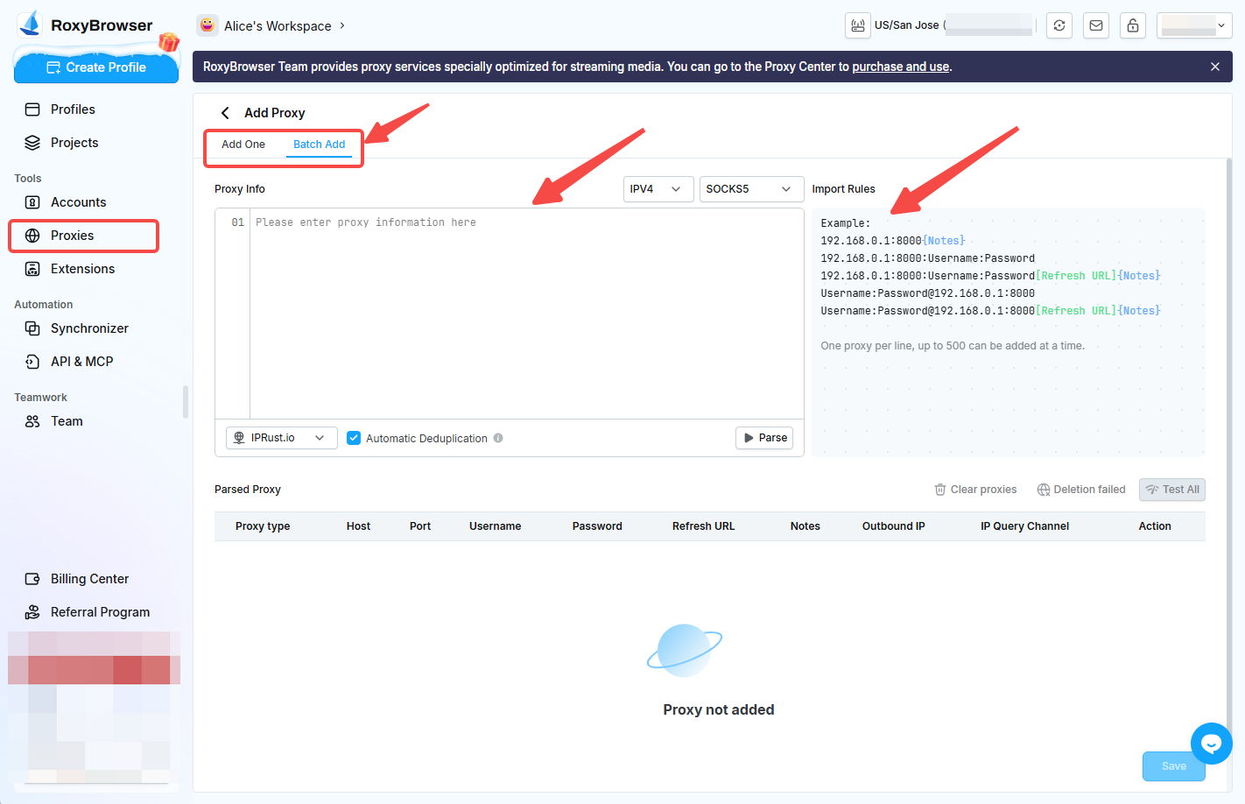This screenshot has width=1245, height=804.
Task: Click the Automatic Deduplication info icon
Action: 498,438
